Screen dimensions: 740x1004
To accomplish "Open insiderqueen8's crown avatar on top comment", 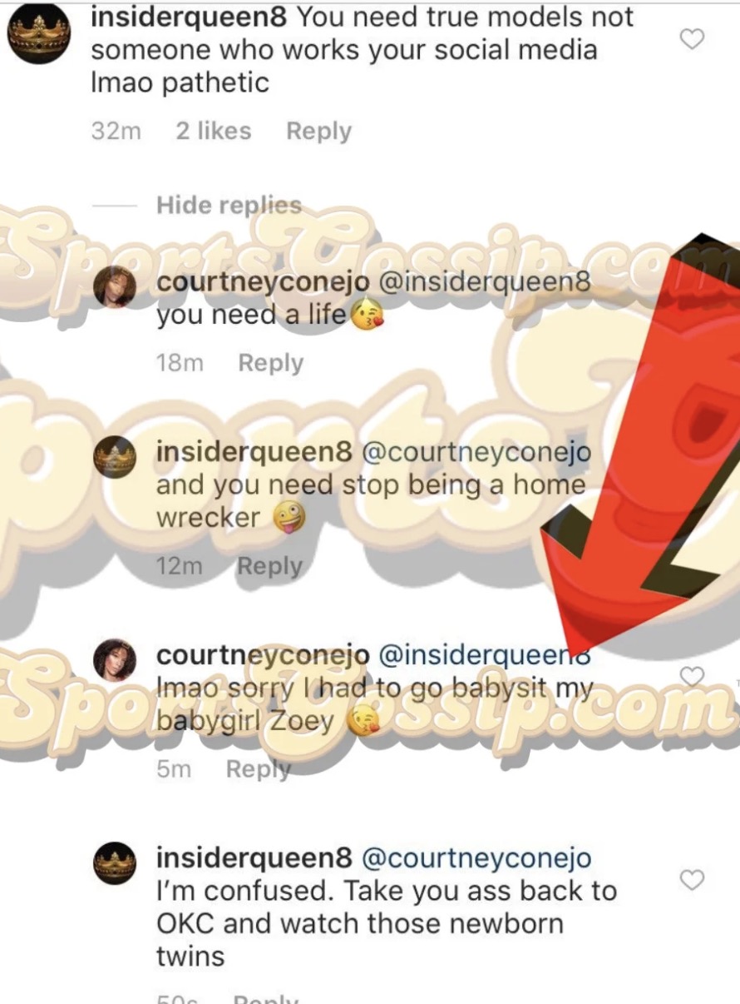I will coord(39,35).
